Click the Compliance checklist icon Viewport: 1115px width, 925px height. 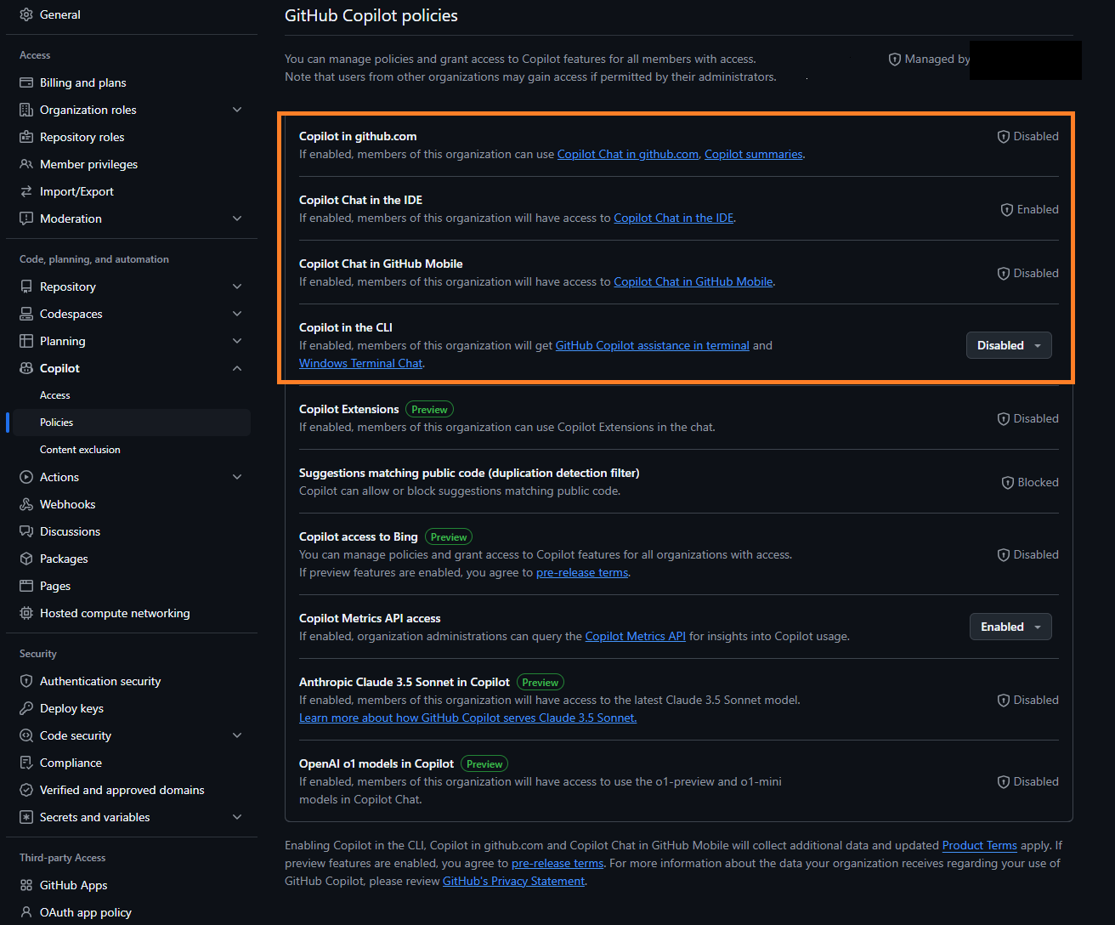tap(26, 763)
